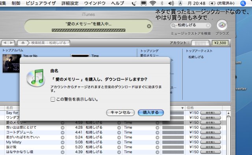Select the song row 愛のメモリー
The height and width of the screenshot is (155, 252).
click(113, 123)
